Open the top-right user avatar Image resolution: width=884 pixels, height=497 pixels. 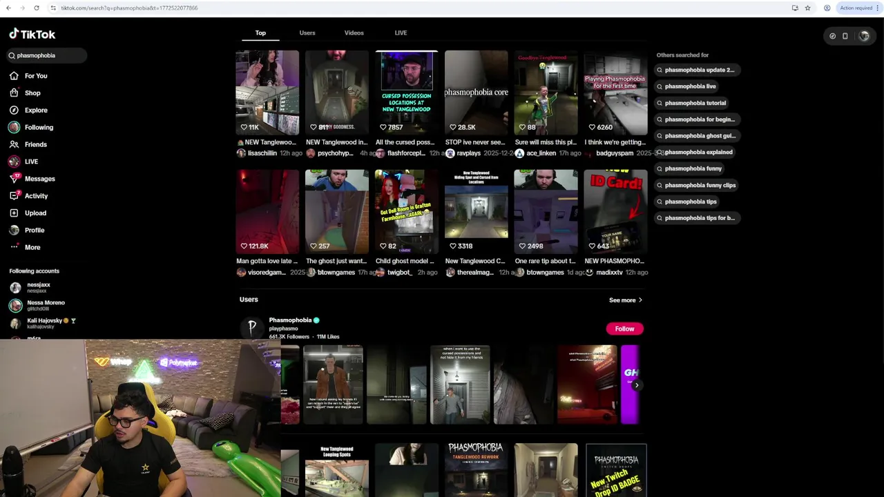[x=864, y=36]
